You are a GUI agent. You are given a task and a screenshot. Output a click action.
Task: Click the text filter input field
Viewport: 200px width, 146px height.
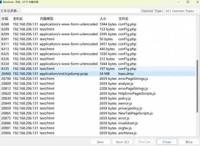click(81, 11)
